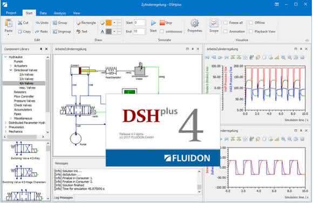The width and height of the screenshot is (313, 203).
Task: Enable continuous simulation checkbox
Action: click(x=162, y=31)
